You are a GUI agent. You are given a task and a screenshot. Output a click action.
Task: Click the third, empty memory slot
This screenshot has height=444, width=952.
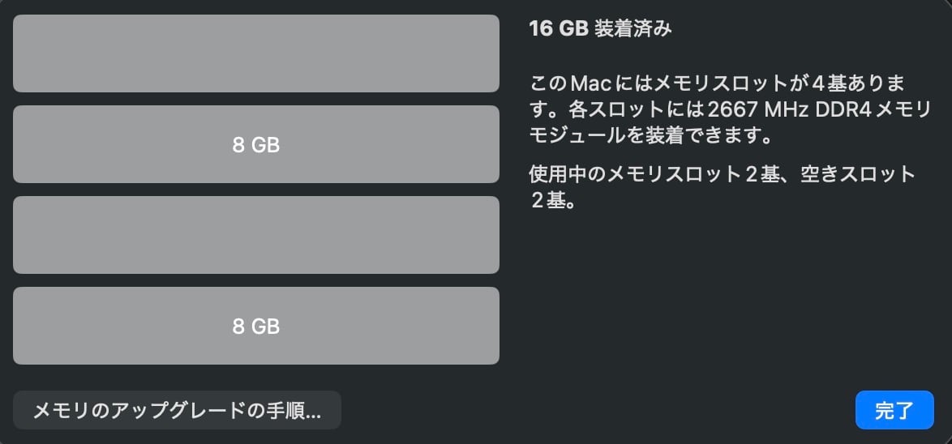(255, 235)
